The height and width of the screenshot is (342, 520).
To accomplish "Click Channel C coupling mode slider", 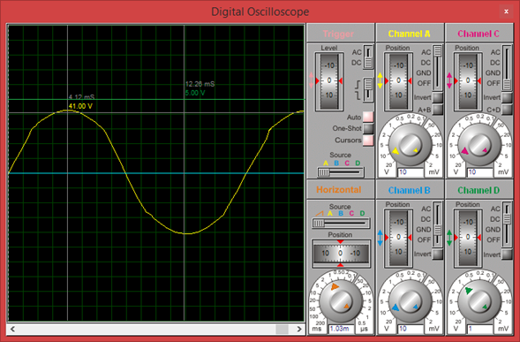I will click(x=507, y=68).
